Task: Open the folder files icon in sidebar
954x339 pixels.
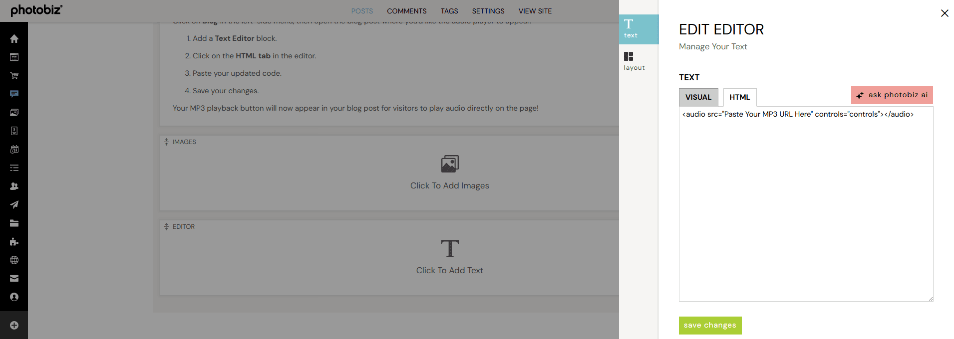Action: click(x=14, y=223)
